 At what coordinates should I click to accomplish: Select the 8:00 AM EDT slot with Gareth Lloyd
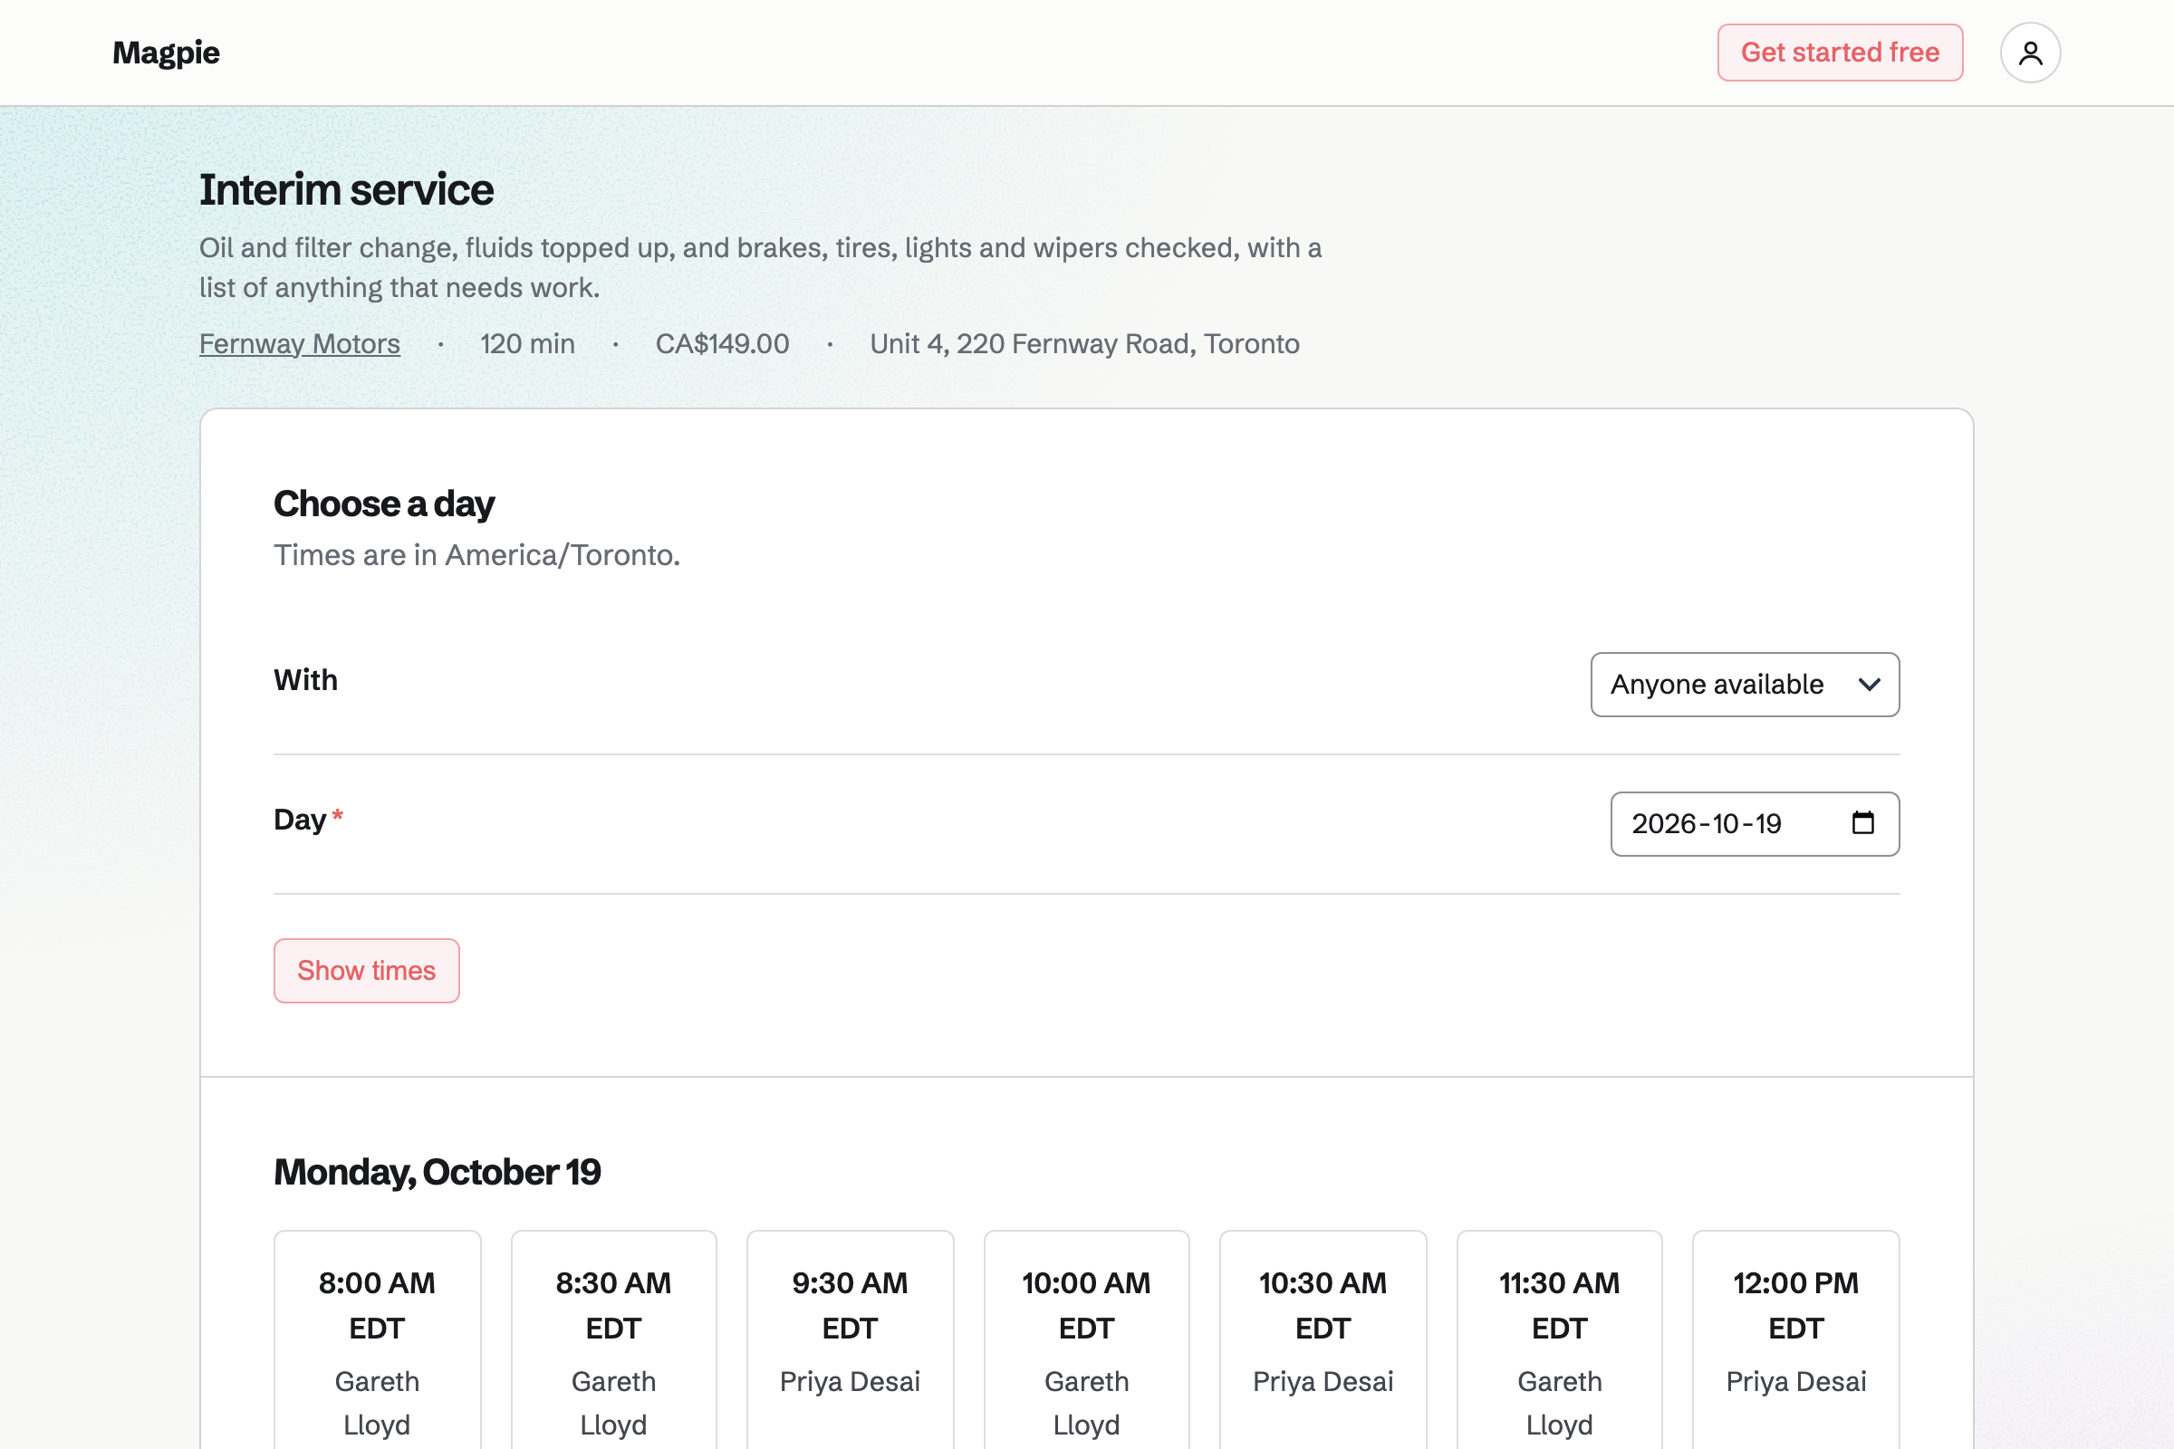tap(377, 1340)
